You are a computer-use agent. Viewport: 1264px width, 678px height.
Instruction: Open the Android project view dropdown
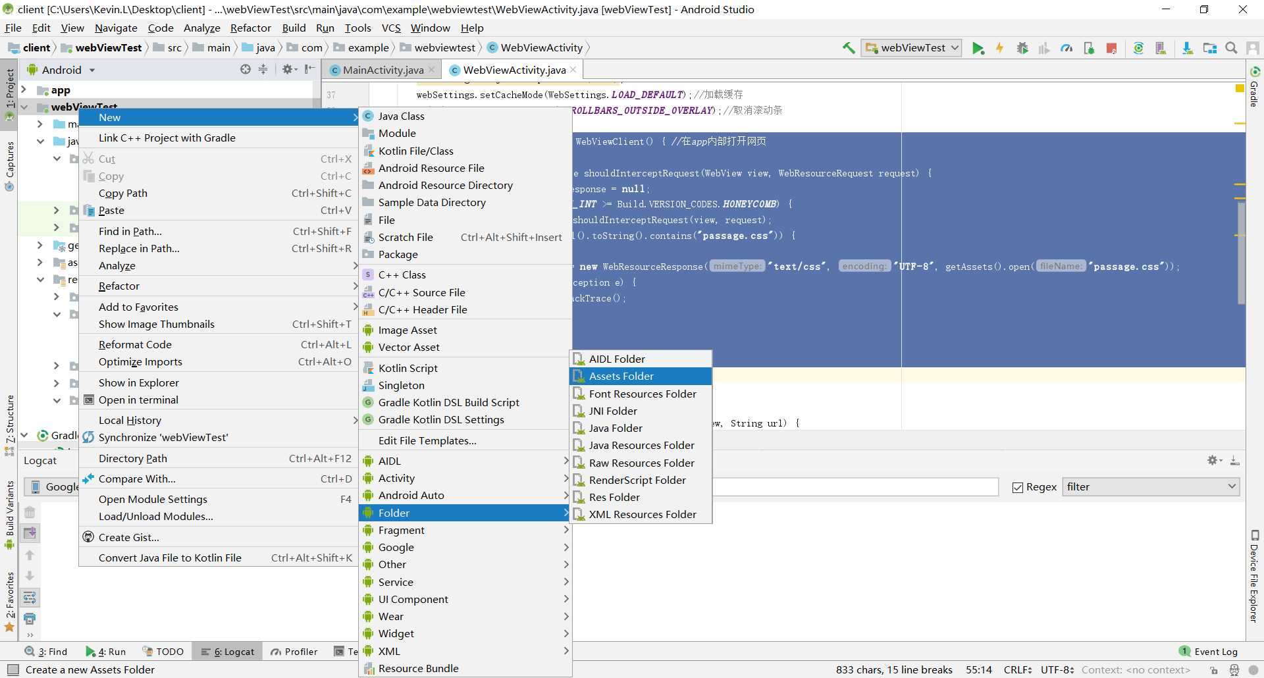[x=61, y=70]
